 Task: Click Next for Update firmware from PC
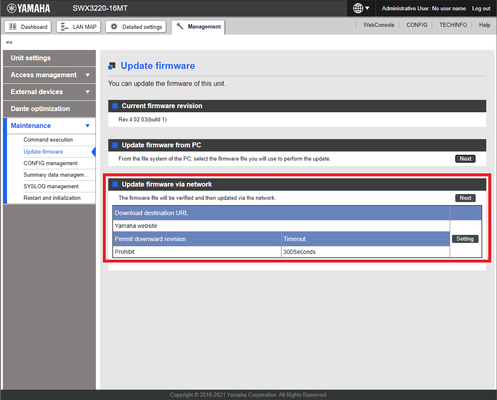[465, 159]
